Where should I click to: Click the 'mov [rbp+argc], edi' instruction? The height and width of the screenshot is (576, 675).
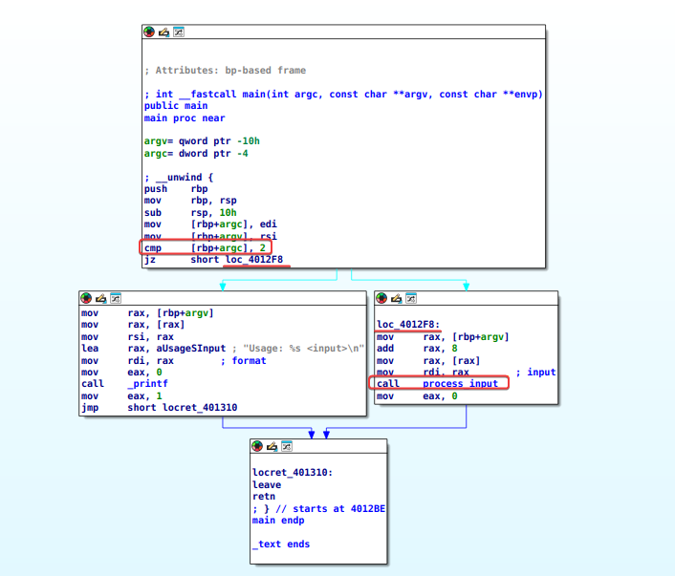tap(210, 224)
